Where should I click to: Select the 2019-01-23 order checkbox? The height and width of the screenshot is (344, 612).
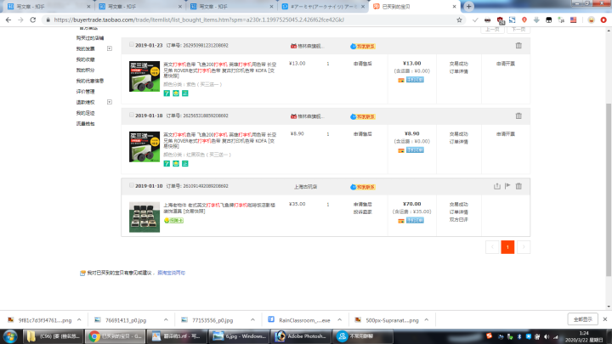click(x=132, y=44)
